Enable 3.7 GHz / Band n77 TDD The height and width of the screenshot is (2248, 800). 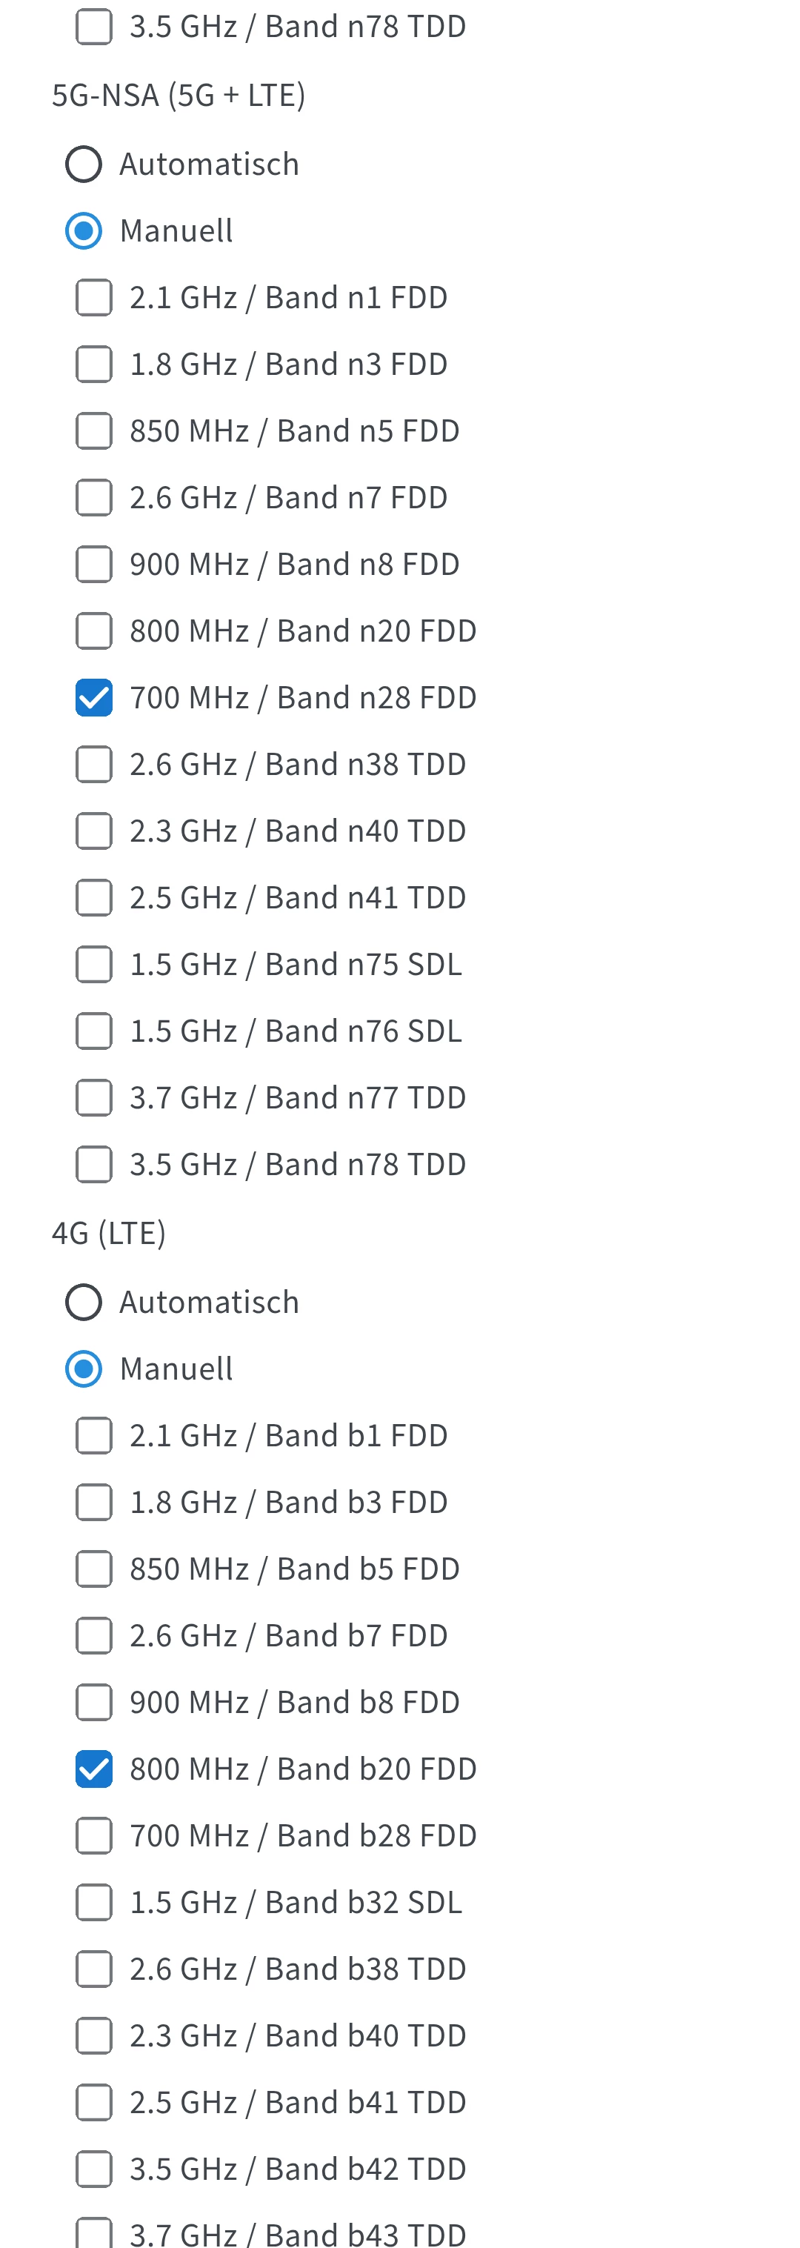coord(93,1098)
